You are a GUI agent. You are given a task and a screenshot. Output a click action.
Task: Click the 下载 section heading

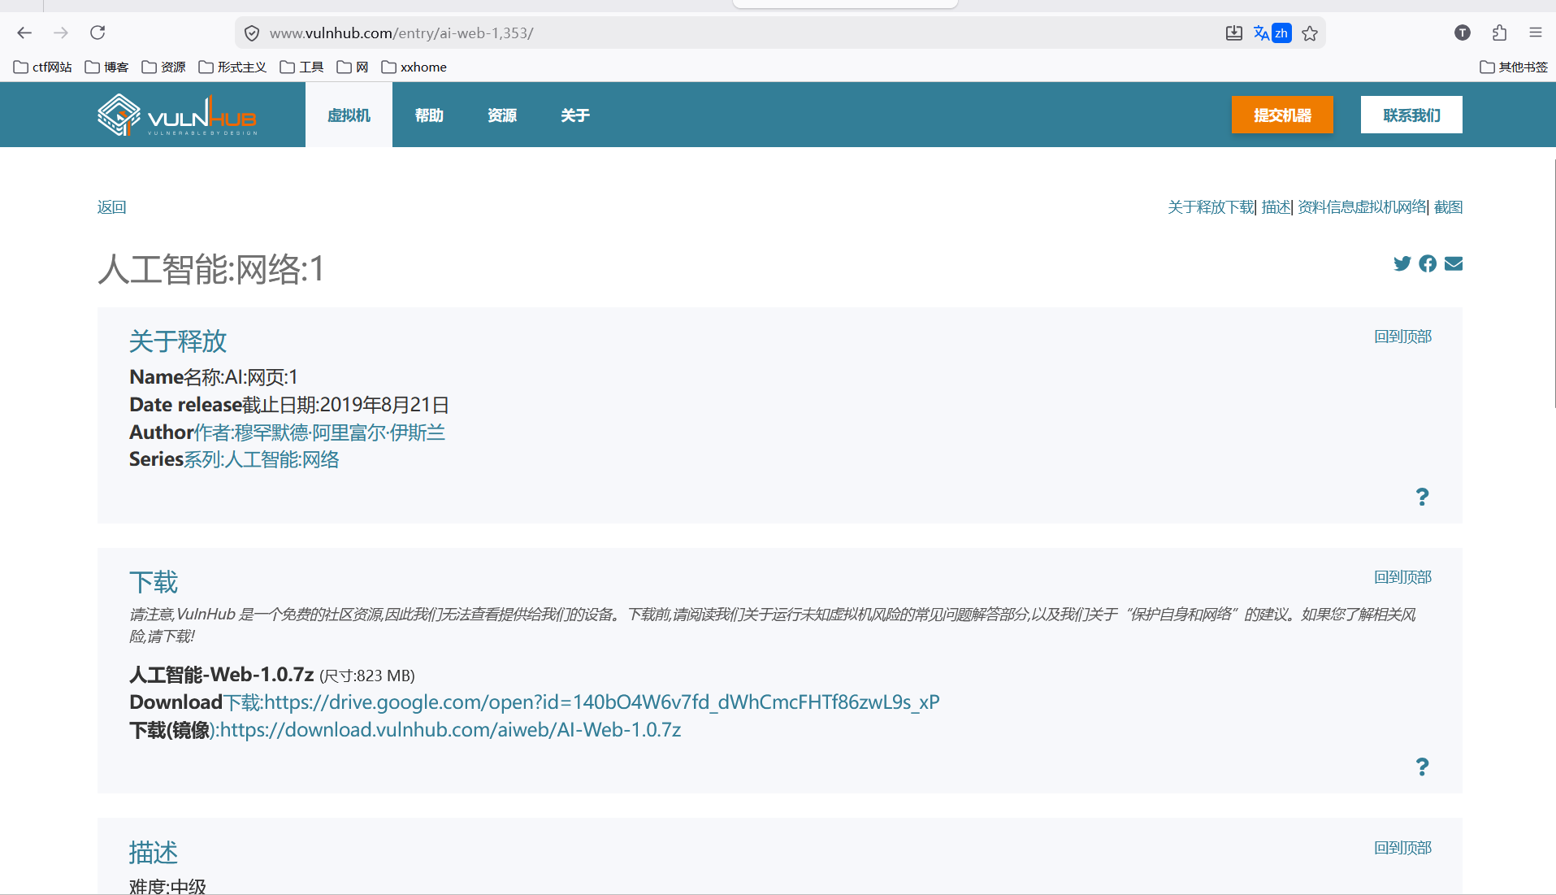pyautogui.click(x=154, y=582)
